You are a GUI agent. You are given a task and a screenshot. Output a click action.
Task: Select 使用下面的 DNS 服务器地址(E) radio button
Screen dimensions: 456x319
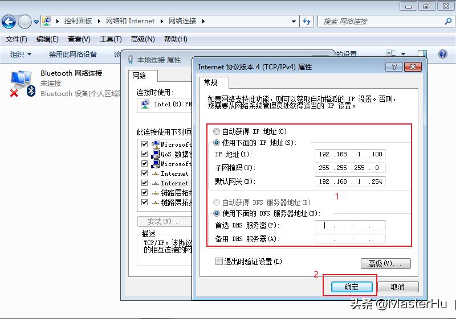point(217,213)
